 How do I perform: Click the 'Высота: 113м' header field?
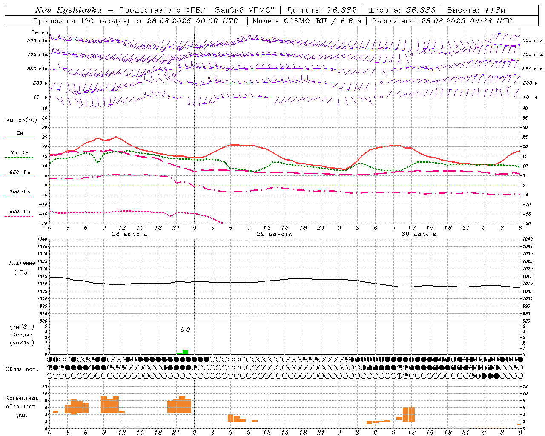476,10
